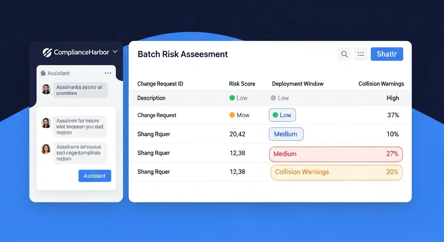The height and width of the screenshot is (242, 444).
Task: Toggle the orange status dot beside Mow
Action: click(x=232, y=115)
